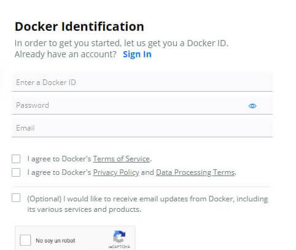Screen dimensions: 296x250
Task: Click into the Email input field
Action: (142, 128)
